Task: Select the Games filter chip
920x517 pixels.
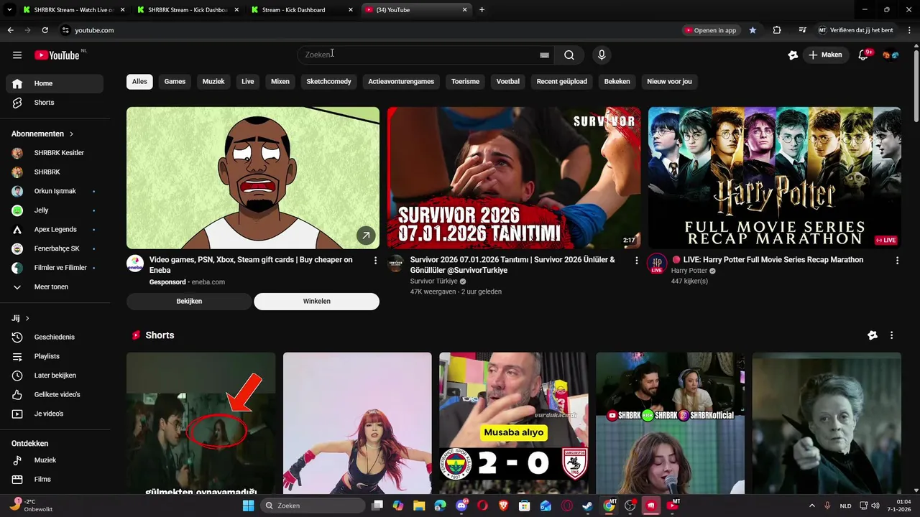Action: tap(175, 81)
